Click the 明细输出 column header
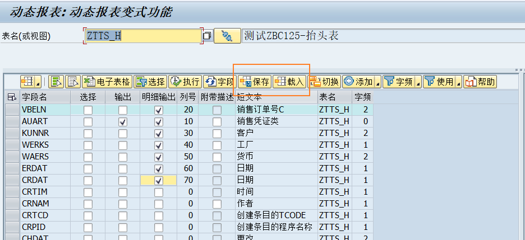This screenshot has height=240, width=525. pos(159,97)
